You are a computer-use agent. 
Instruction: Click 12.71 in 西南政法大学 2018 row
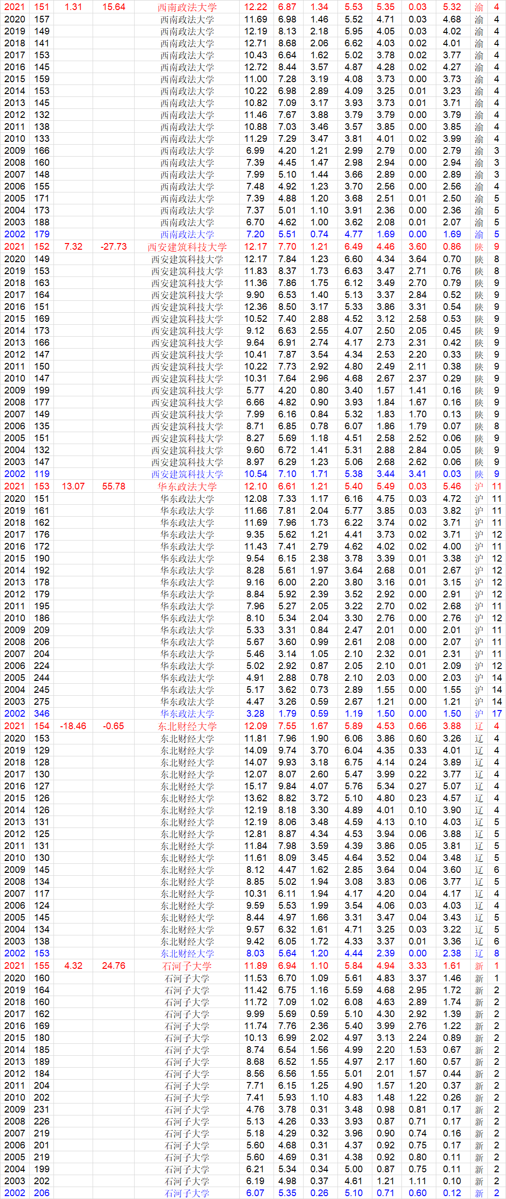pyautogui.click(x=255, y=43)
